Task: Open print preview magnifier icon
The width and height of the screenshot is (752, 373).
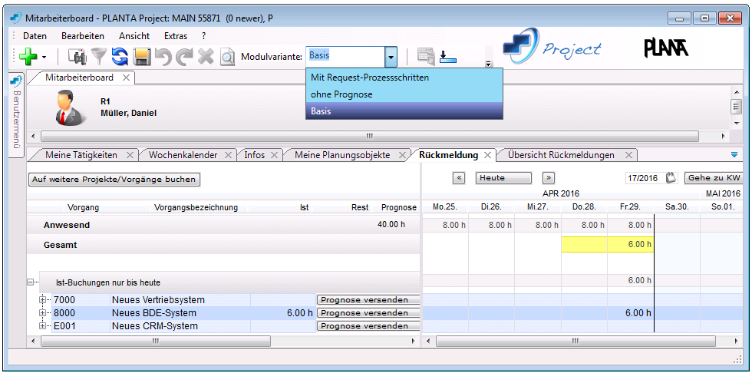Action: point(227,56)
